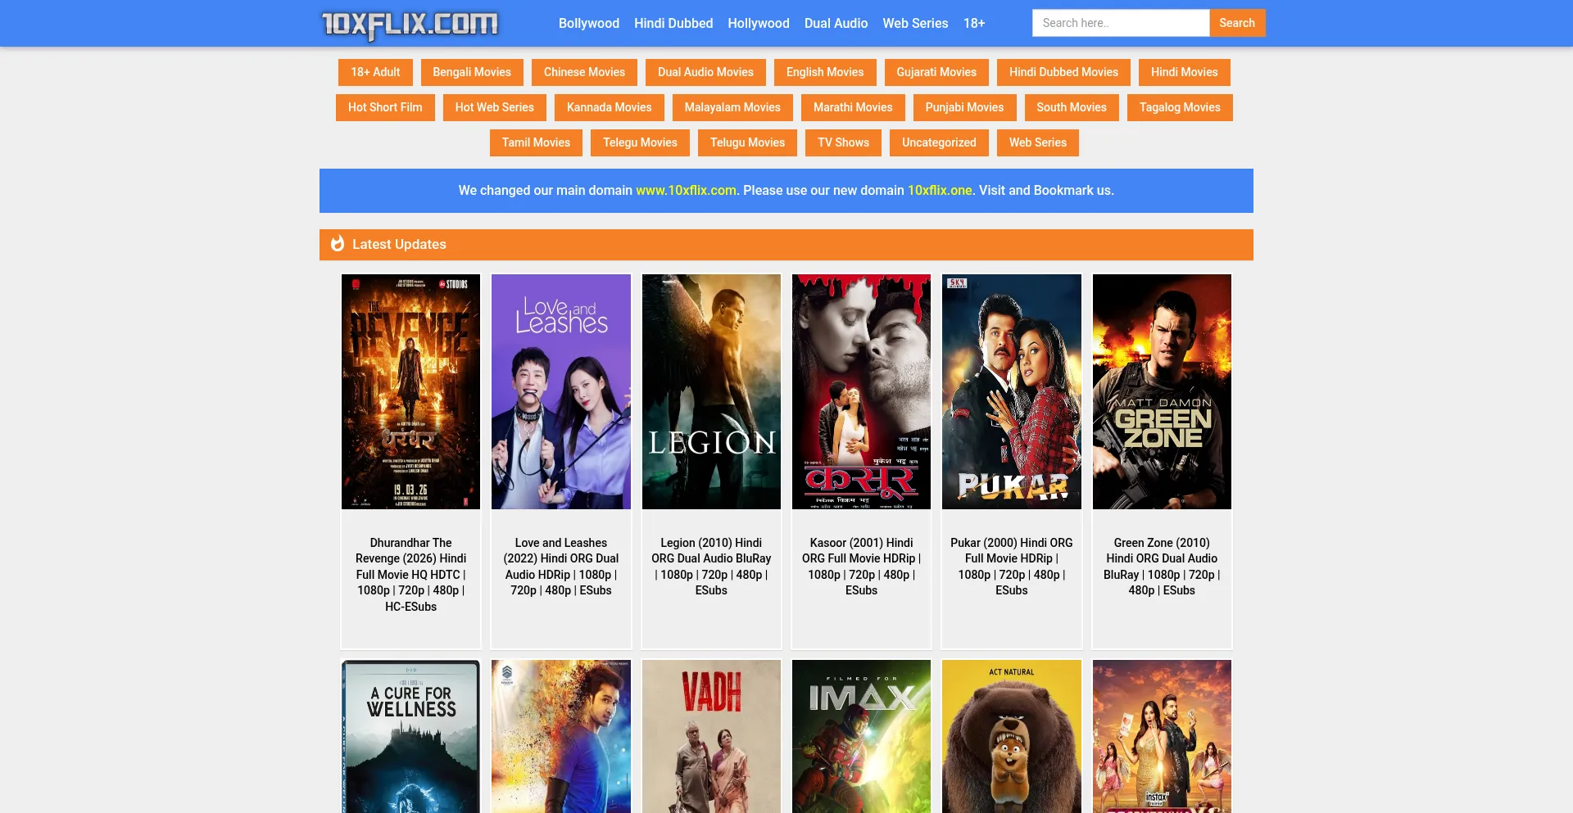Select the South Movies category
This screenshot has height=813, width=1573.
point(1071,107)
